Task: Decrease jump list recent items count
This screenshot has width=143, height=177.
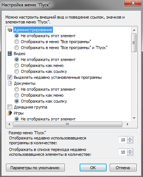Action: [130, 154]
